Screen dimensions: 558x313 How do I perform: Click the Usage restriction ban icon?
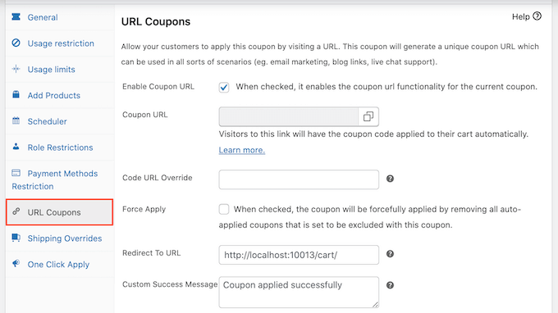click(x=16, y=43)
